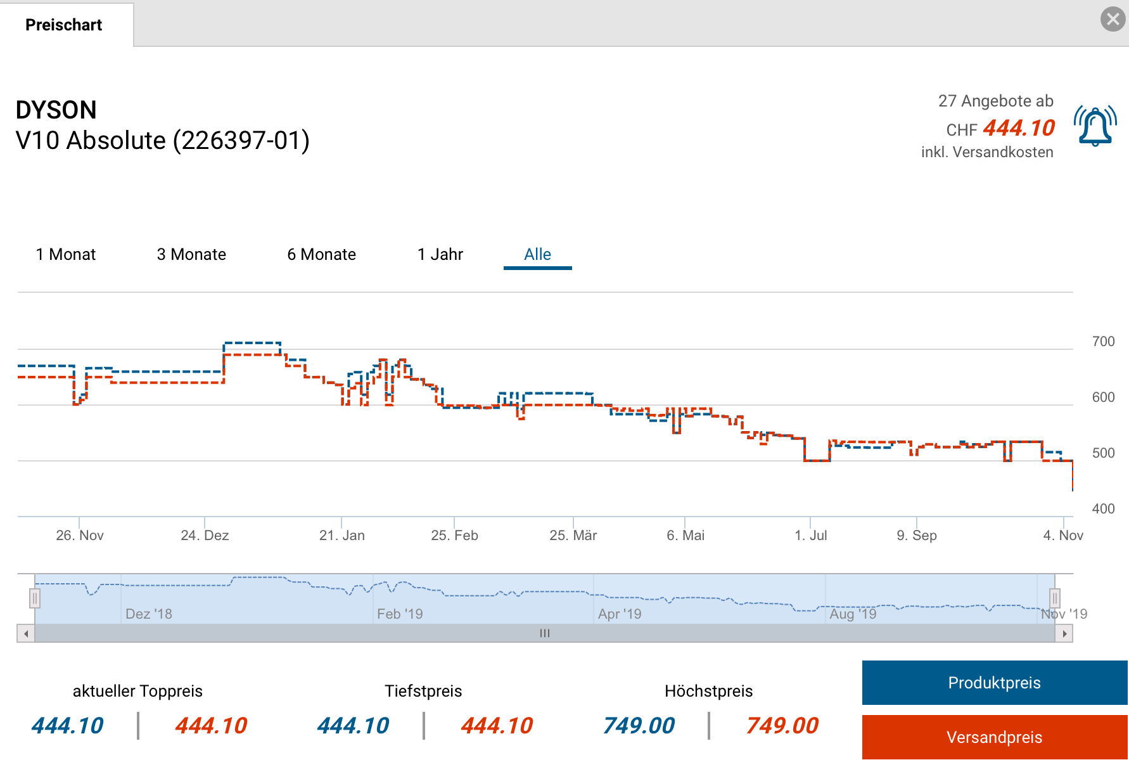Click the Dez '18 navigator label
The image size is (1129, 767).
click(x=149, y=614)
